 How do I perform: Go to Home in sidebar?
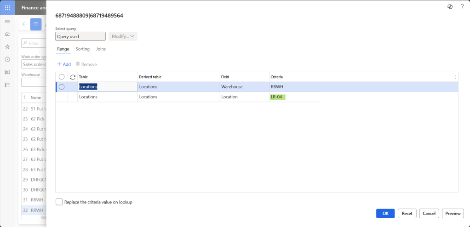7,34
